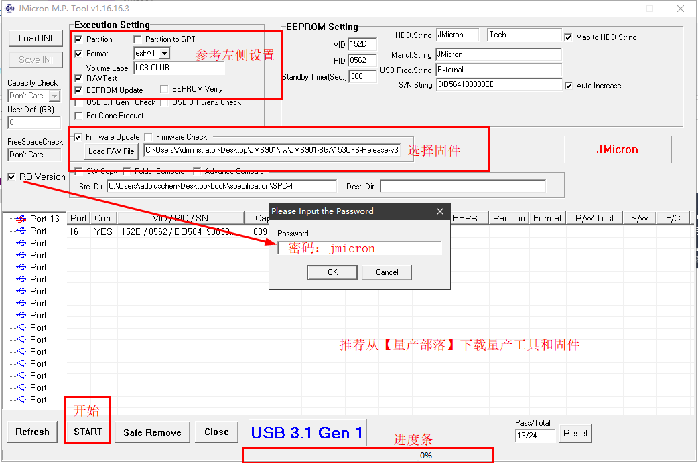Click the R/W Test column header
Viewport: 698px width, 463px height.
click(594, 218)
